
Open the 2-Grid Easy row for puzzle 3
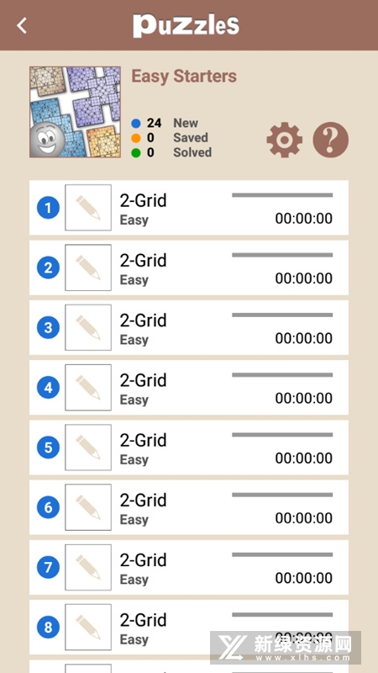tap(188, 327)
